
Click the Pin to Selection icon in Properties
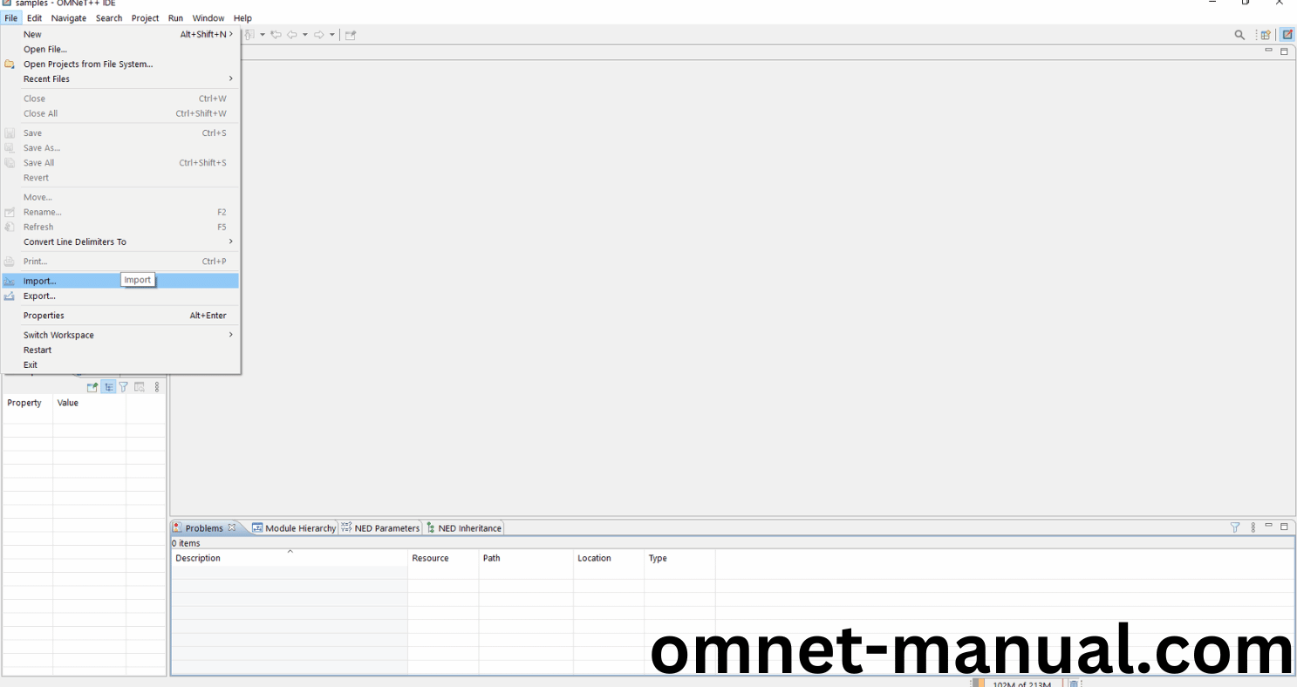point(92,387)
